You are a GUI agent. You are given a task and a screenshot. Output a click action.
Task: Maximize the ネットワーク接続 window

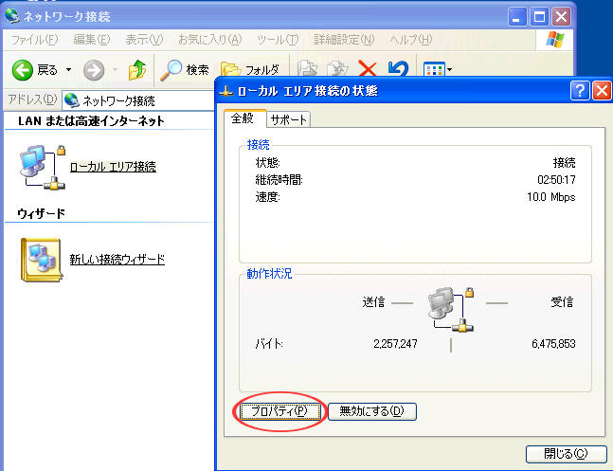tap(539, 17)
